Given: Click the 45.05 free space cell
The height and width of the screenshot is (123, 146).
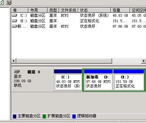Looking at the screenshot, I should coord(139,15).
